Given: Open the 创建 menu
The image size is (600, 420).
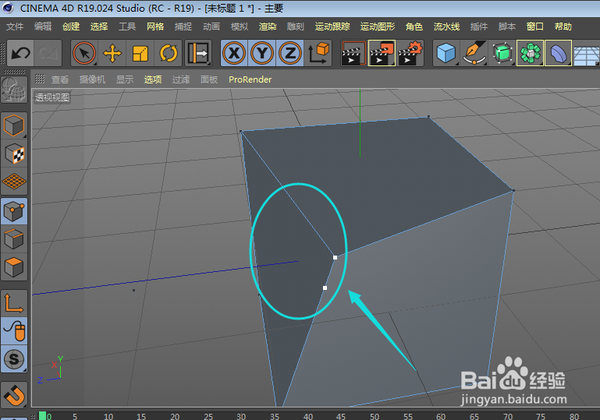Looking at the screenshot, I should (71, 26).
